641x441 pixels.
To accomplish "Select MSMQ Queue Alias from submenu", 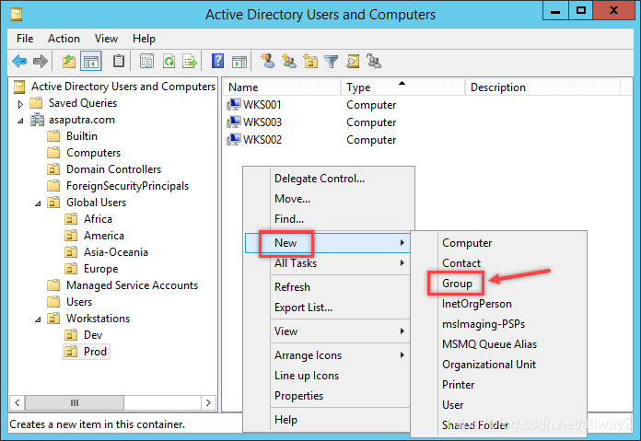I will [x=489, y=344].
